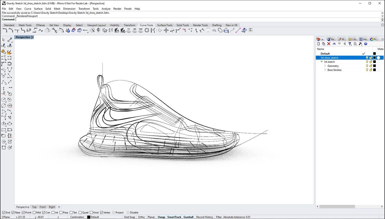Collapse the 3d_shoe_sketch layer
385x219 pixels.
pos(318,58)
